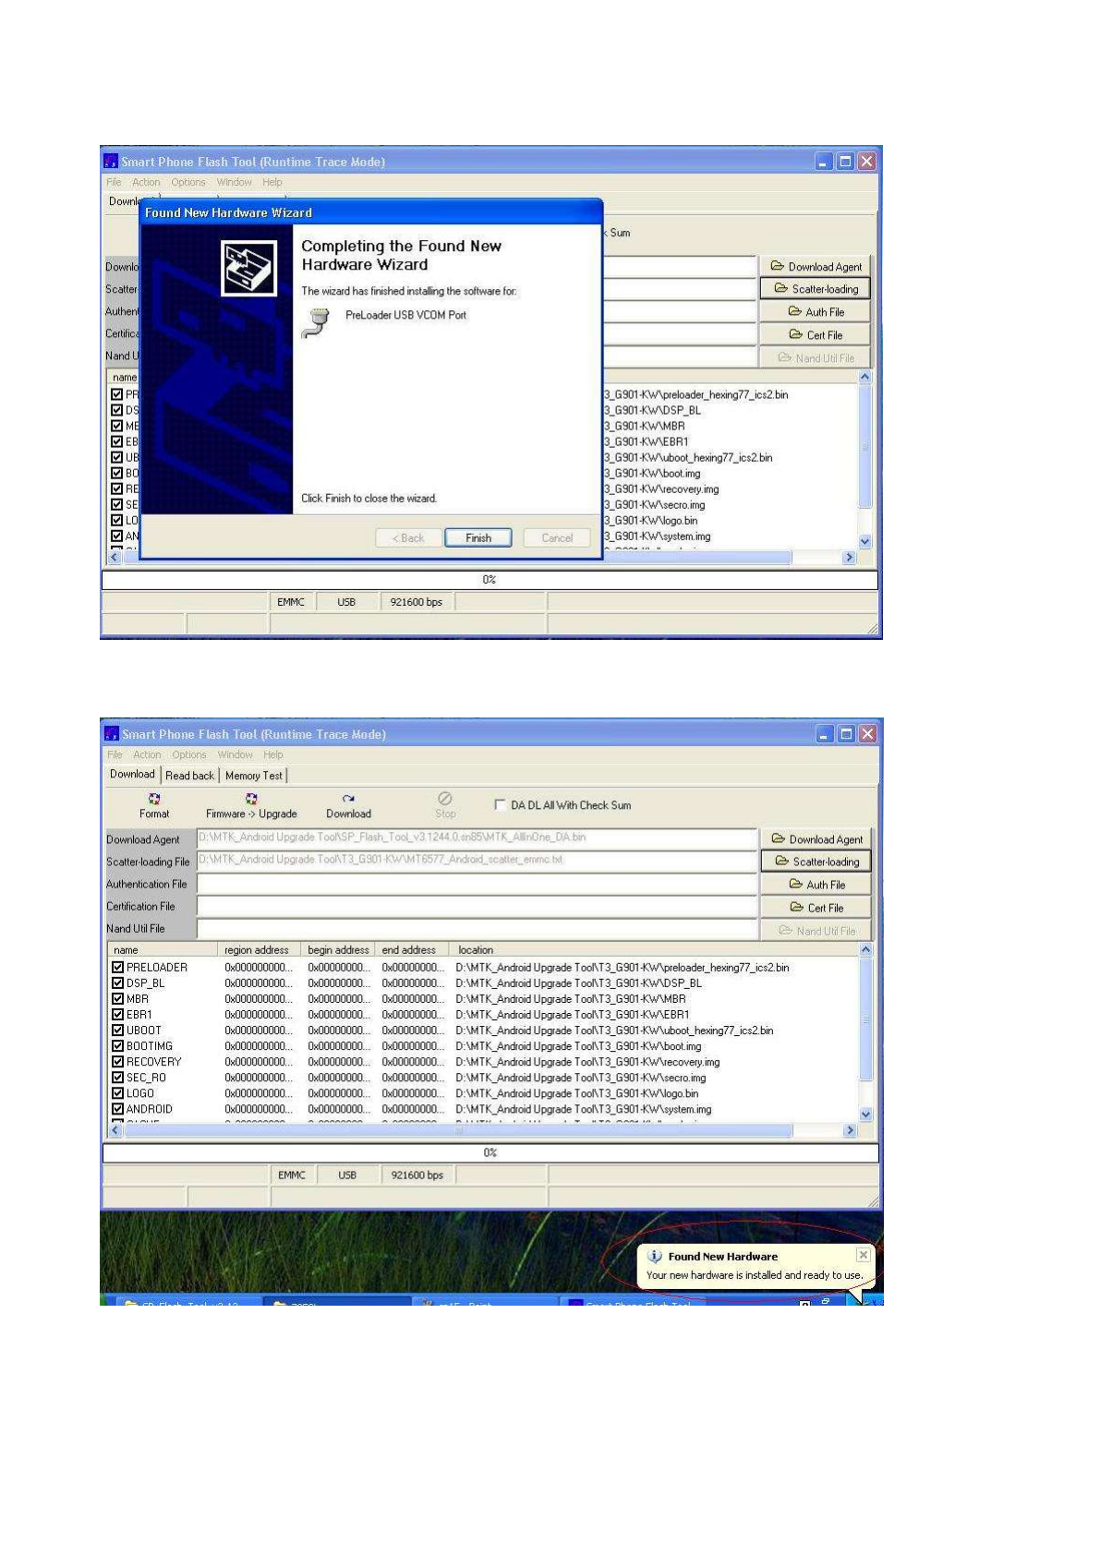This screenshot has width=1100, height=1555.
Task: Click the 0% progress bar below the hardware wizard
Action: 490,579
